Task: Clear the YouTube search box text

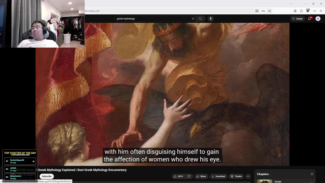Action: 193,19
